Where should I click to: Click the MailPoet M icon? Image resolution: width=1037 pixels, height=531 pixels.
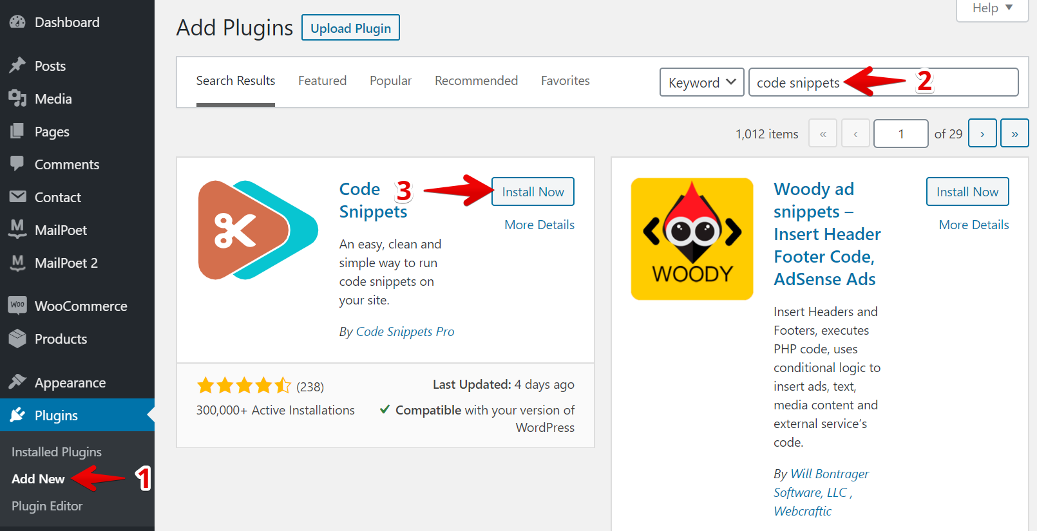(17, 229)
